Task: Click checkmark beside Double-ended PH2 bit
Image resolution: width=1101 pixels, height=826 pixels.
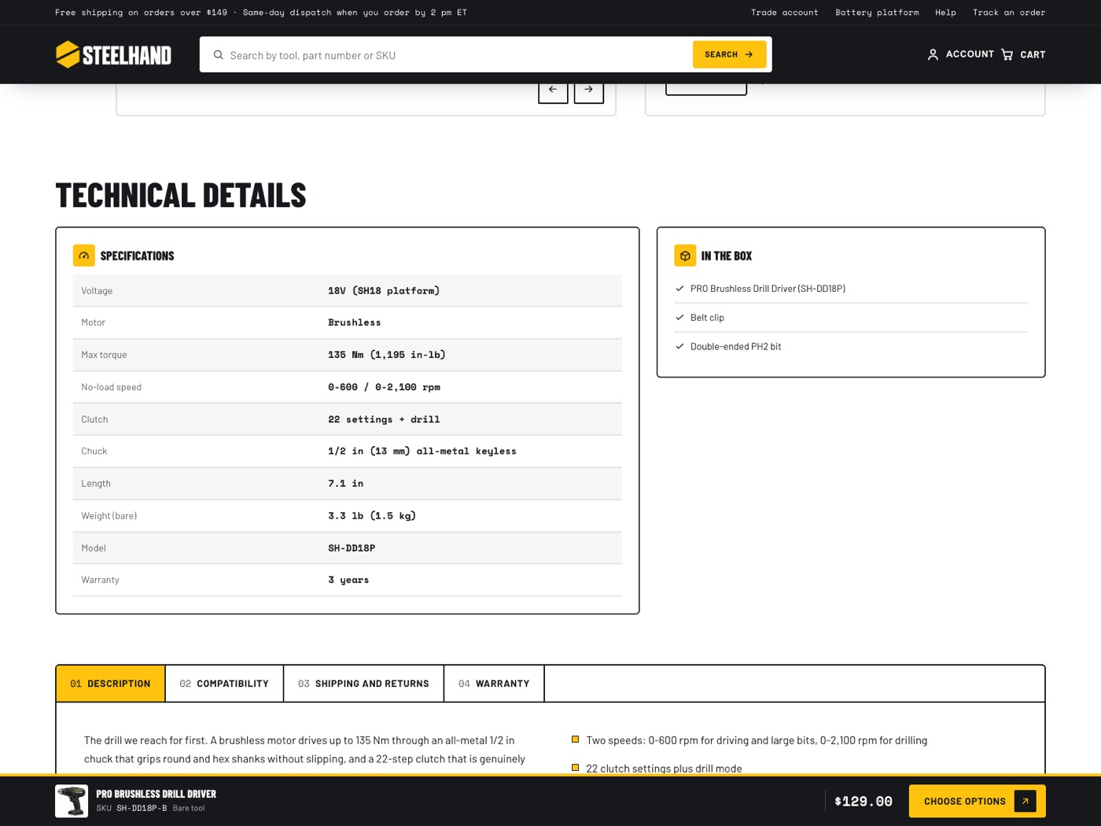Action: (679, 346)
